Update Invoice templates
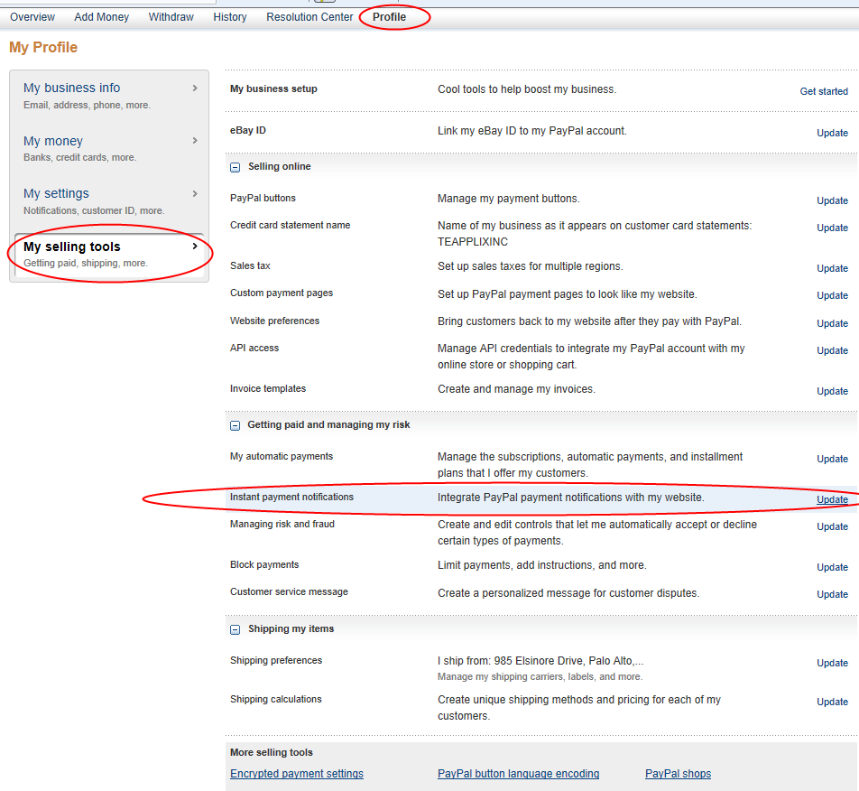This screenshot has height=791, width=859. (832, 391)
